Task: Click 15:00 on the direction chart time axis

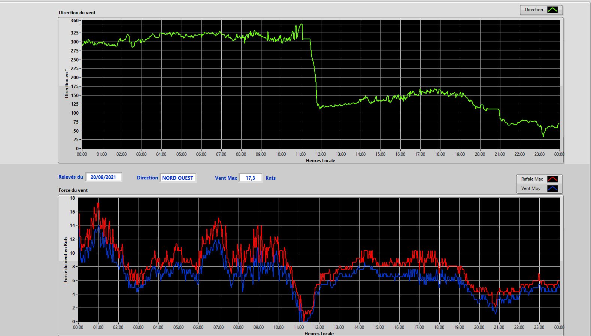Action: pyautogui.click(x=380, y=154)
